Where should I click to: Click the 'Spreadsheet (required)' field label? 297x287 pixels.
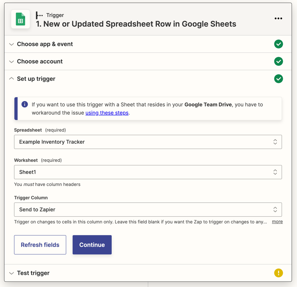coord(40,130)
